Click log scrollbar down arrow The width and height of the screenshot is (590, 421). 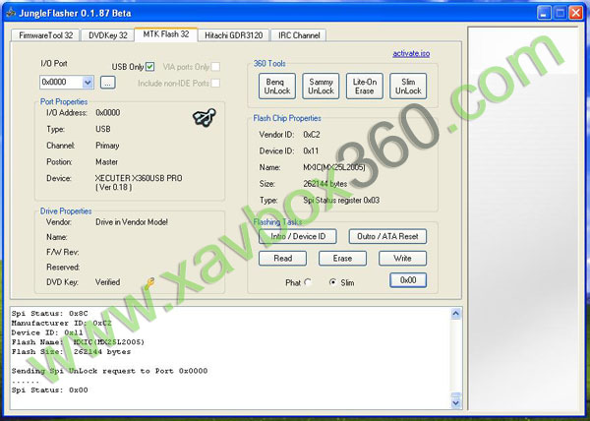pos(455,403)
